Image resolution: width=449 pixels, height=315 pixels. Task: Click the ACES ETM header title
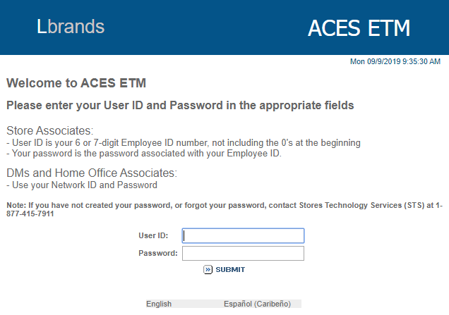pyautogui.click(x=359, y=28)
